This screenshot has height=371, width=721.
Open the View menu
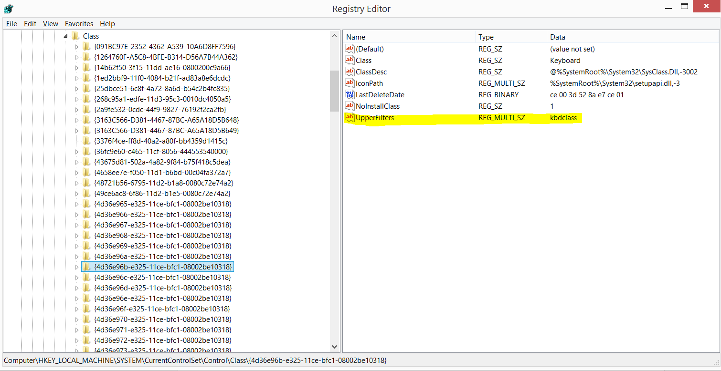point(50,23)
